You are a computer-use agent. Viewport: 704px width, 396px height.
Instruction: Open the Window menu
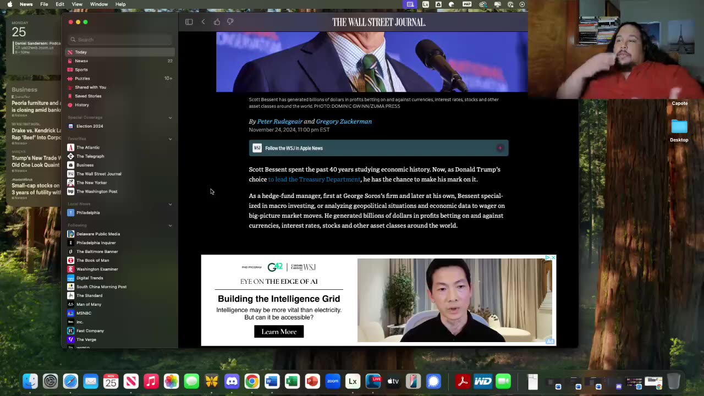99,4
